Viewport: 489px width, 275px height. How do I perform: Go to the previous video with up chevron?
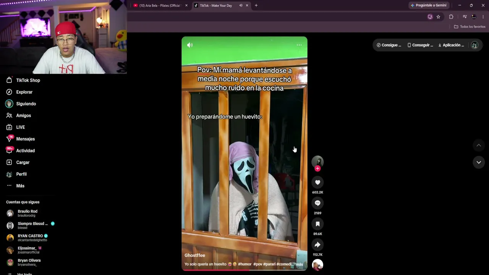coord(479,145)
